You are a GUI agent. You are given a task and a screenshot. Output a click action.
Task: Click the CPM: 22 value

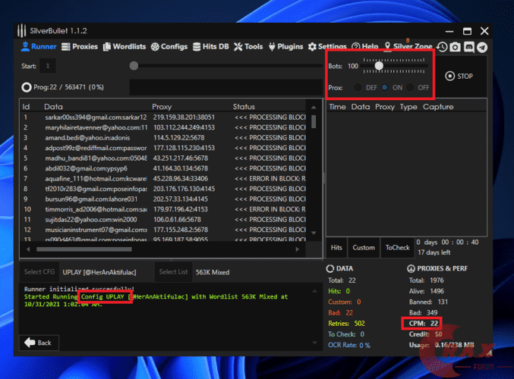423,324
